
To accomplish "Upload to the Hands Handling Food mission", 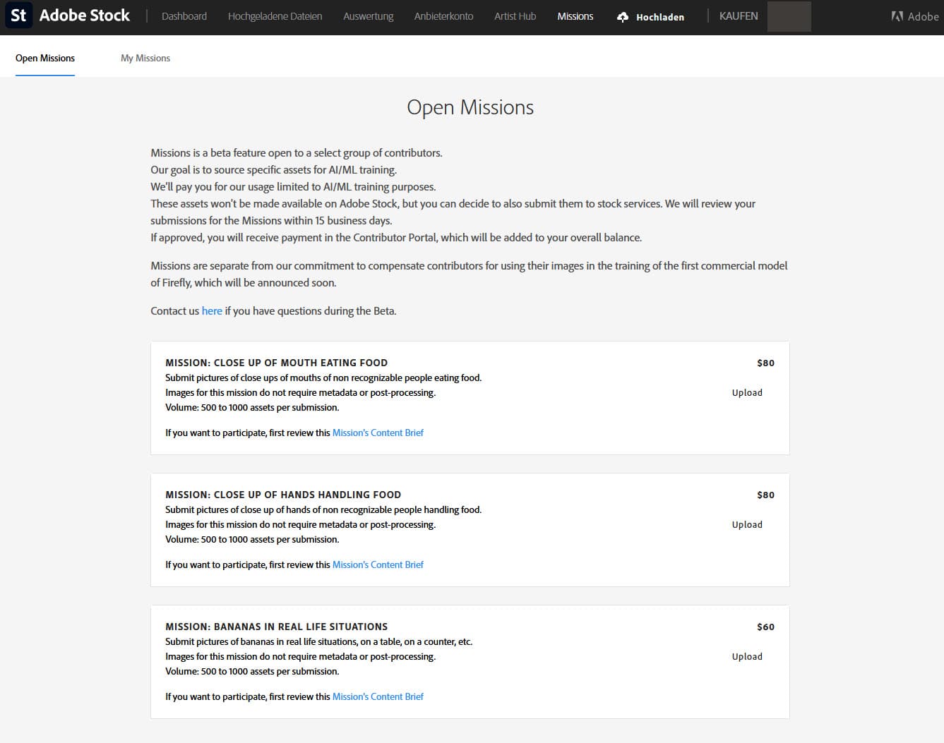I will 747,525.
